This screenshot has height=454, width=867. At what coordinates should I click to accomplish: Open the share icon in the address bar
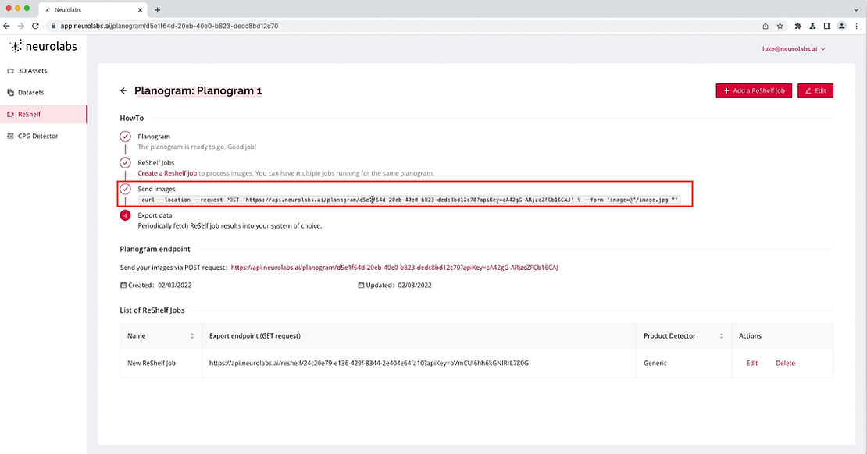pos(765,26)
